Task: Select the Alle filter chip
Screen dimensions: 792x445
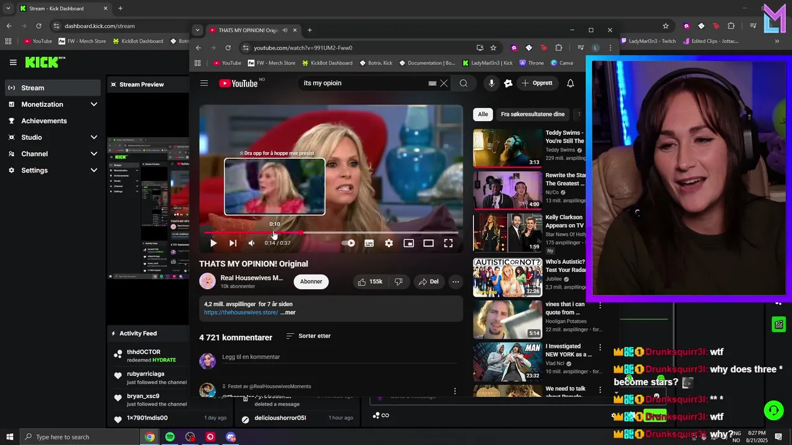Action: [483, 114]
